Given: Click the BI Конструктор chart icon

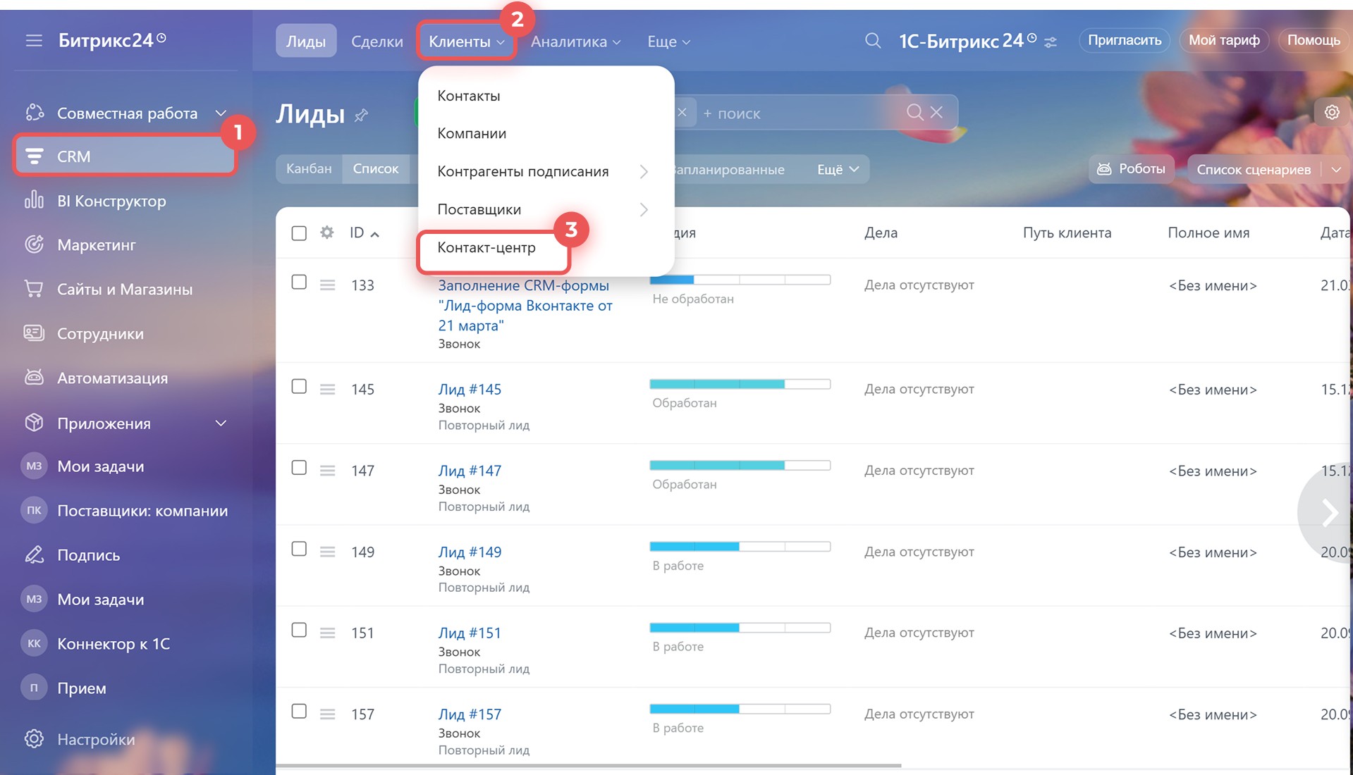Looking at the screenshot, I should coord(34,201).
